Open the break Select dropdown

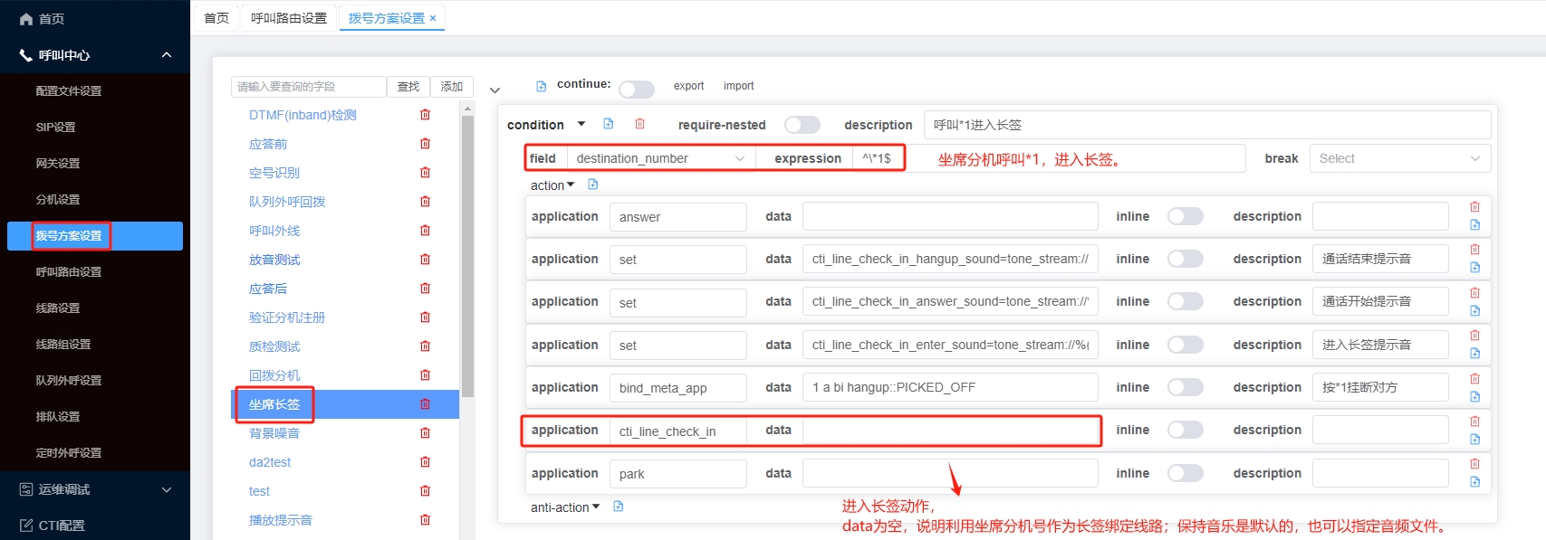[1399, 158]
